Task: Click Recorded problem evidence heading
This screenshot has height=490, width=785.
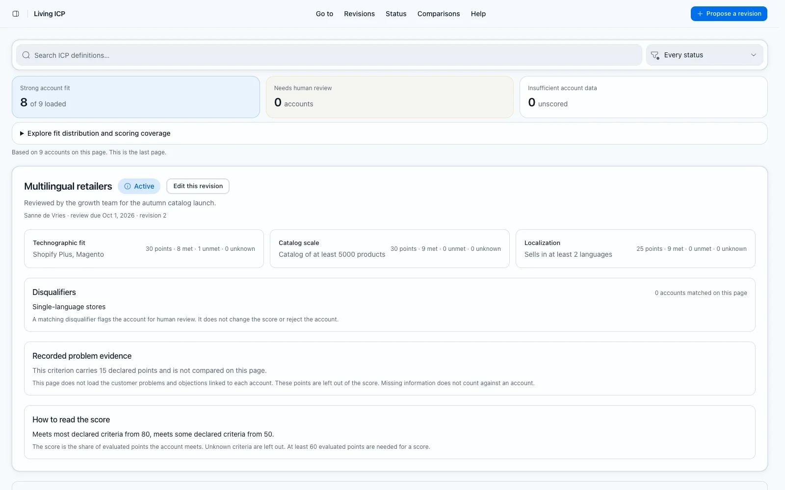Action: (82, 356)
